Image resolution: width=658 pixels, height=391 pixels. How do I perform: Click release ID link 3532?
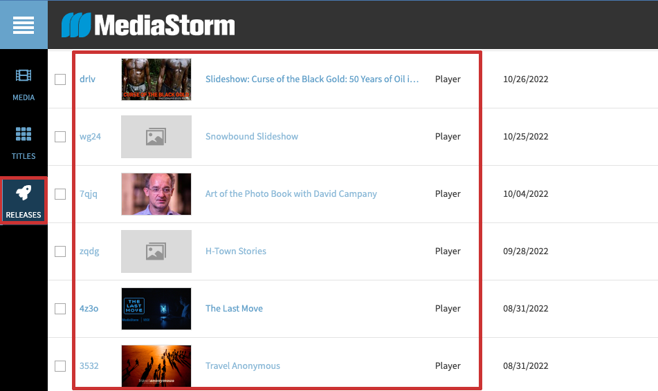(x=89, y=366)
